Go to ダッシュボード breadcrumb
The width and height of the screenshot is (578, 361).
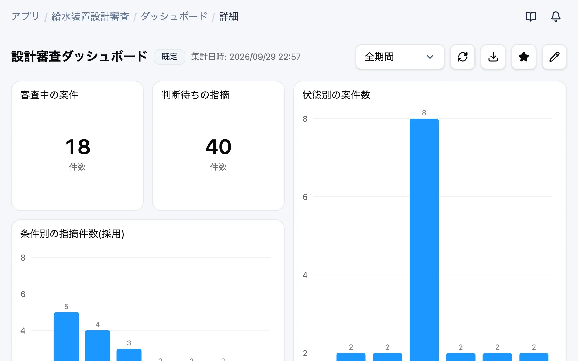(174, 16)
